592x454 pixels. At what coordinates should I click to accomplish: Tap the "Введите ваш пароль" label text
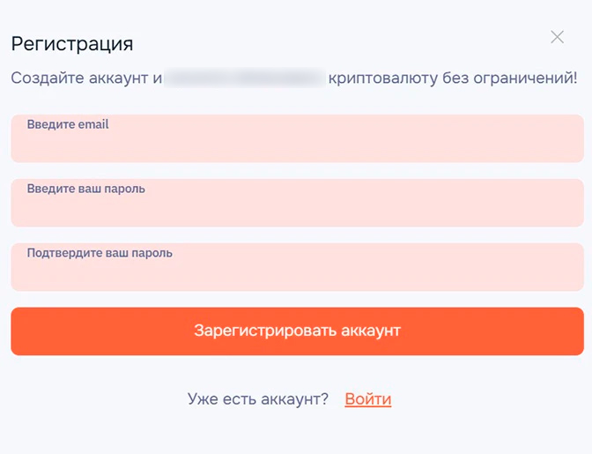86,189
